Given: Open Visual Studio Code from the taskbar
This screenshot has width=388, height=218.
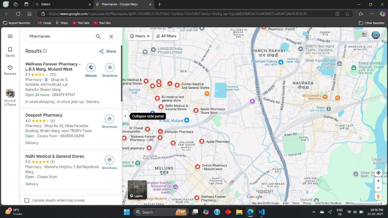Looking at the screenshot, I should point(262,212).
